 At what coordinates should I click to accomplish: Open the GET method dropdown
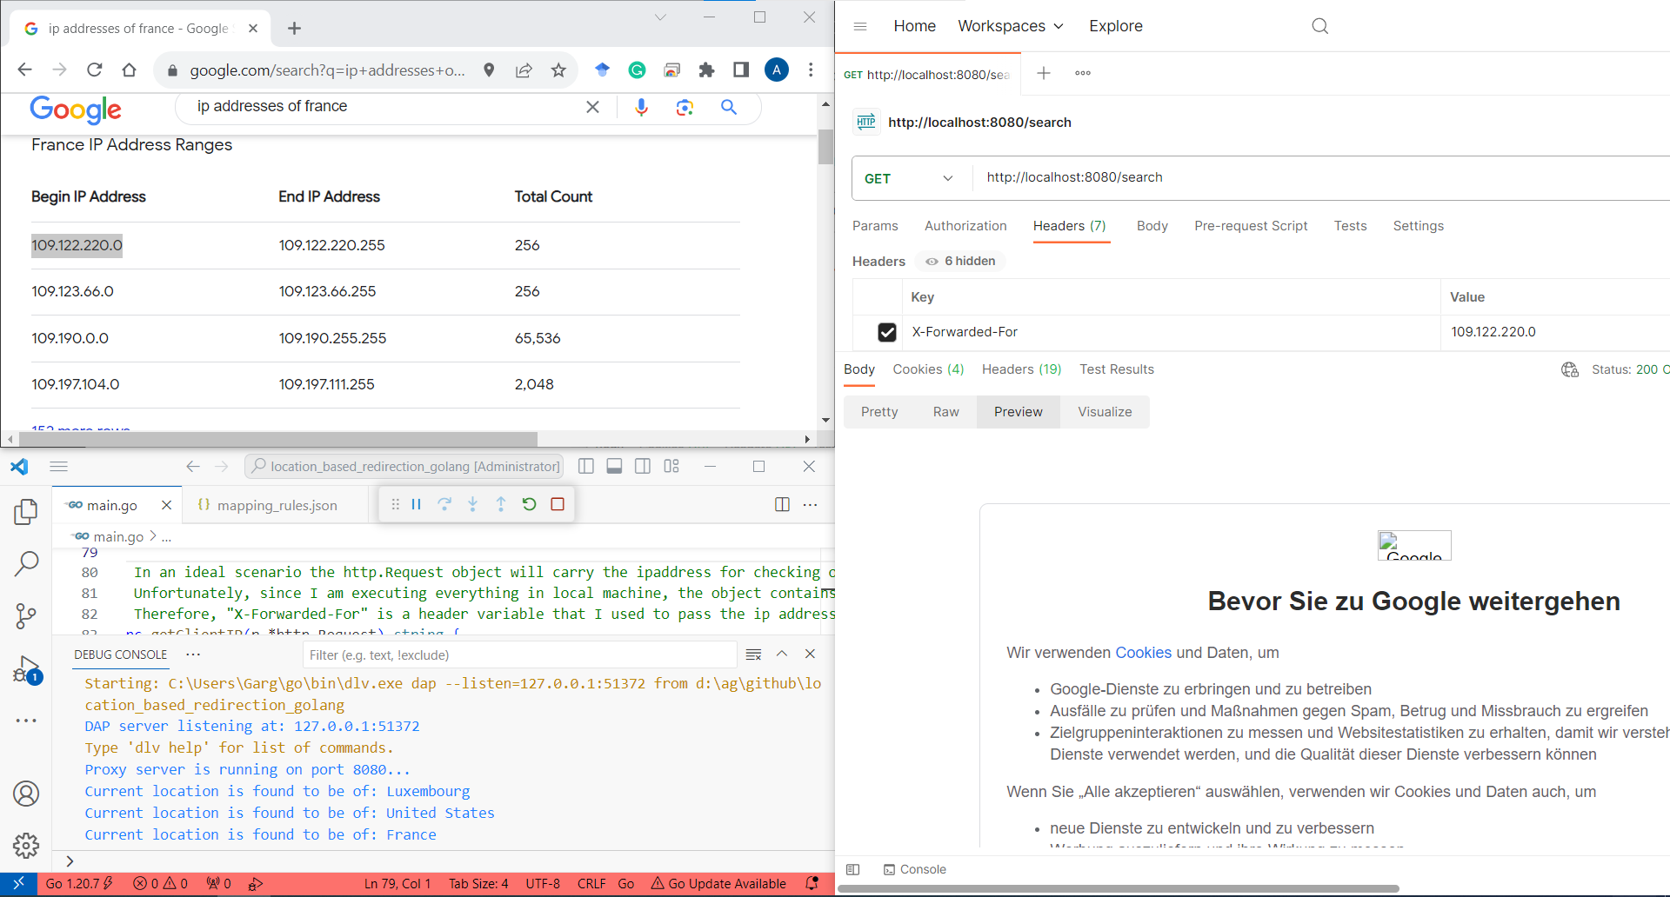coord(909,178)
